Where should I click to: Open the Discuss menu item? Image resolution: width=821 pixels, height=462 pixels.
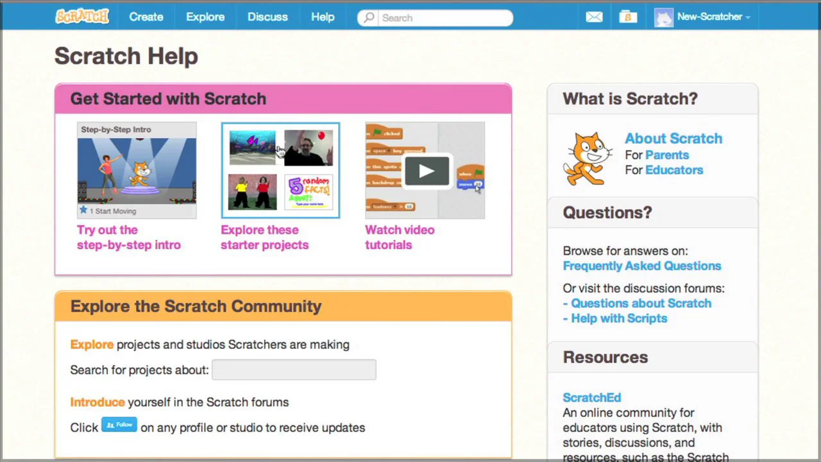point(267,17)
